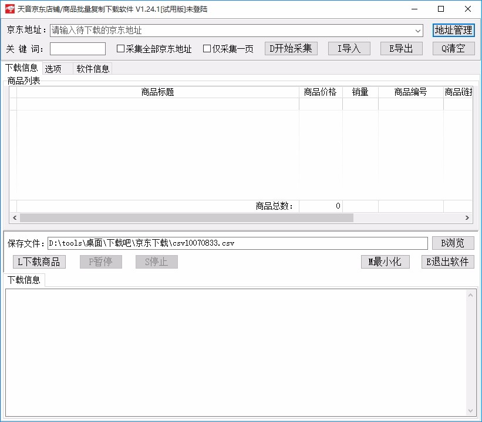Click right arrow of product list scrollbar

pos(467,217)
